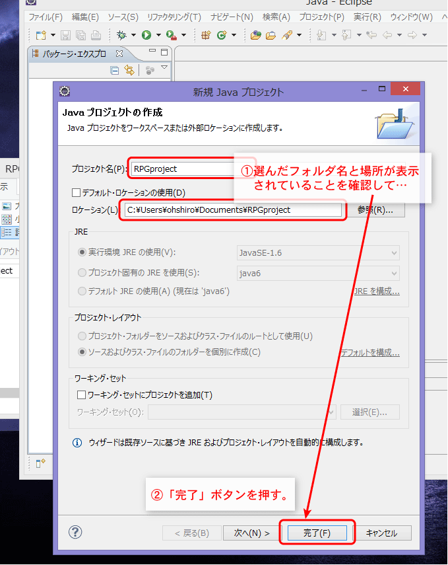The image size is (448, 565).
Task: Expand the Search dropdown arrow
Action: click(x=299, y=35)
